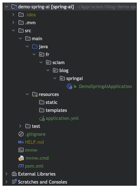140x189 pixels.
Task: Click the Maven icon beside pom.xml
Action: point(21,166)
